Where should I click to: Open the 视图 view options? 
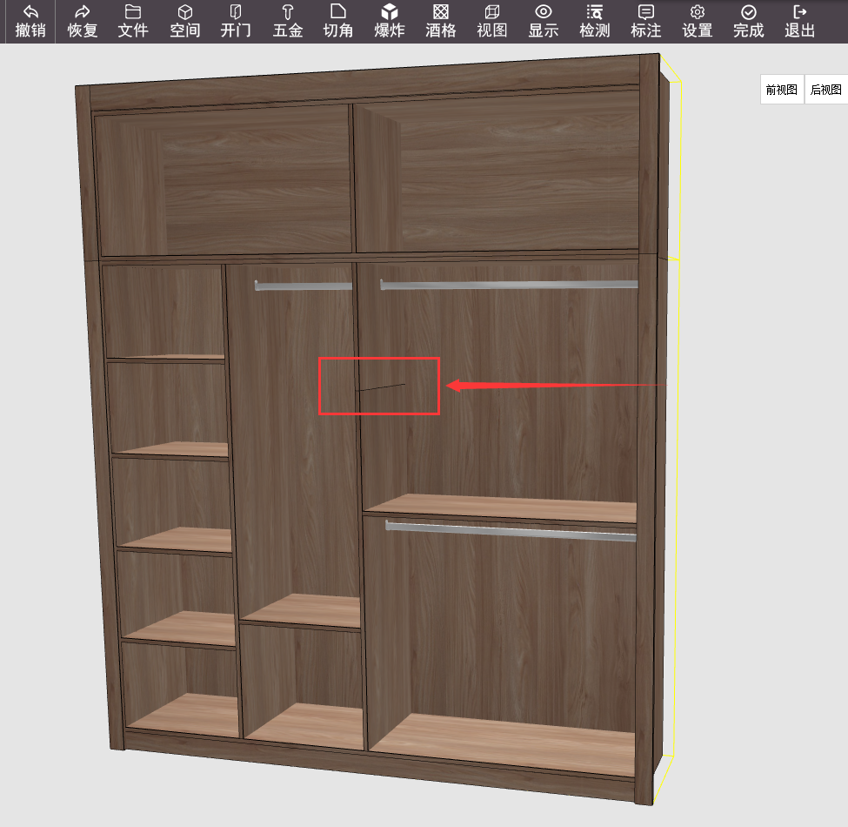click(492, 21)
